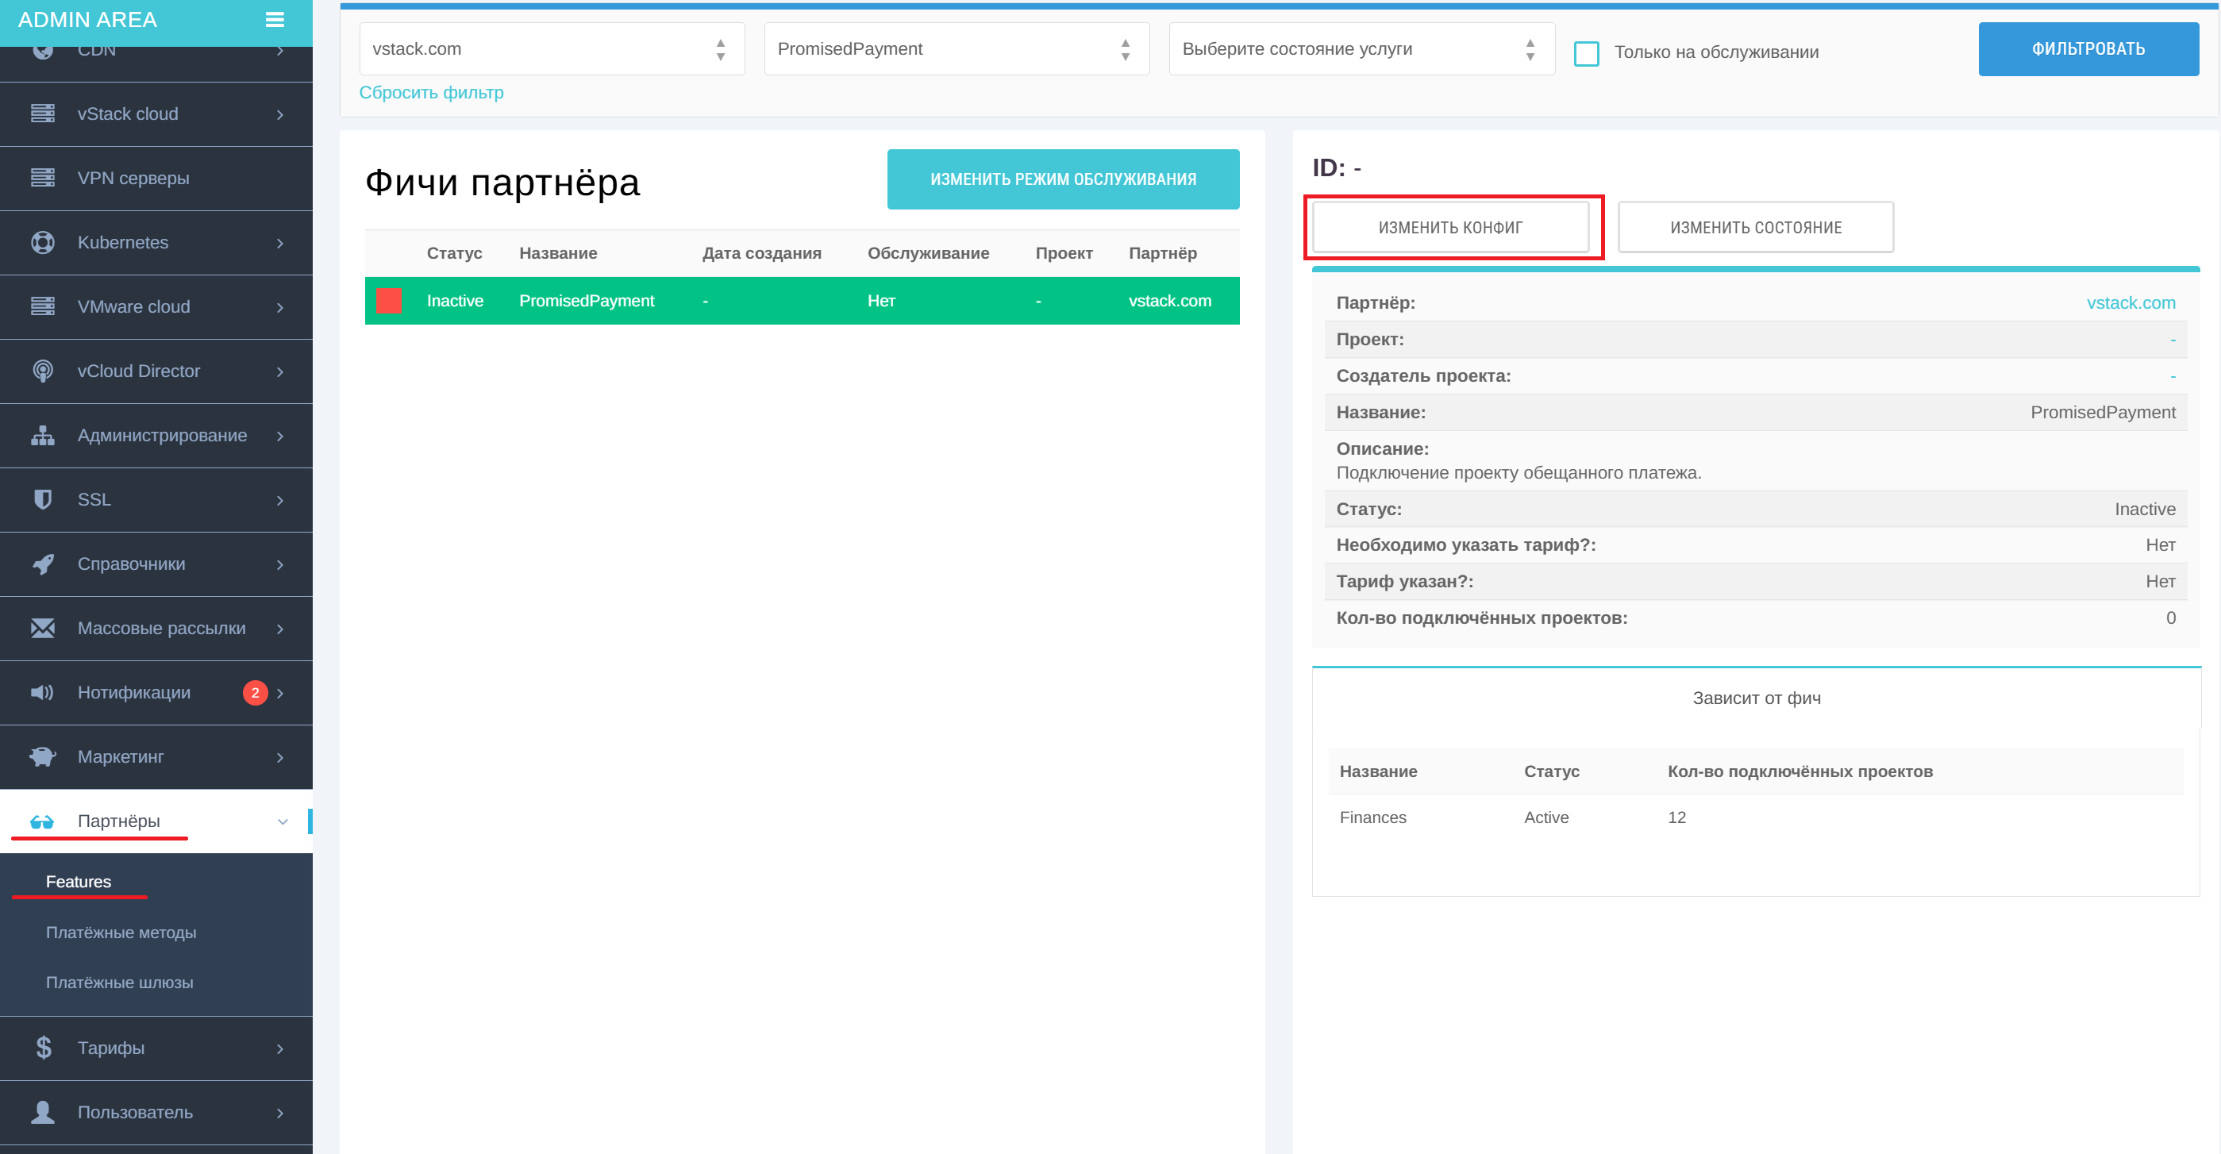This screenshot has width=2221, height=1154.
Task: Collapse the Партнёры menu chevron
Action: [283, 822]
